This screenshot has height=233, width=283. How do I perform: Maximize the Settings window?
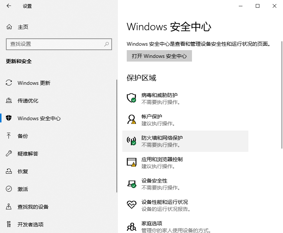(x=258, y=6)
